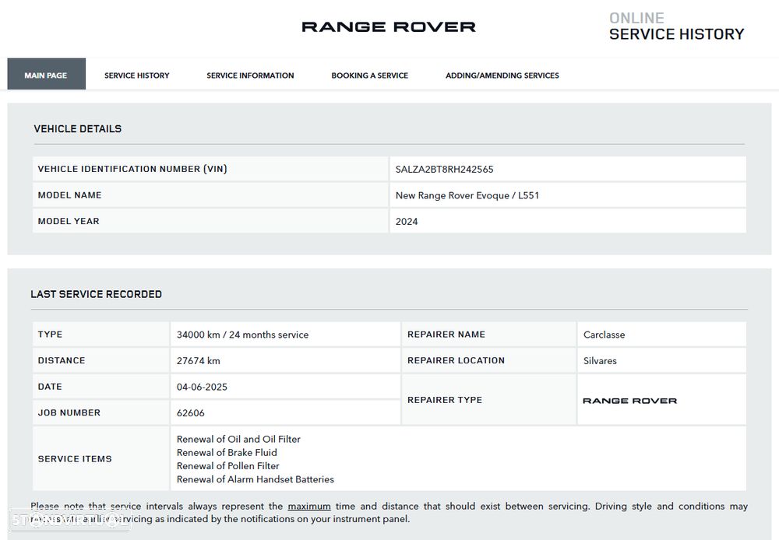Open the Service Information tab
This screenshot has height=540, width=779.
point(250,75)
